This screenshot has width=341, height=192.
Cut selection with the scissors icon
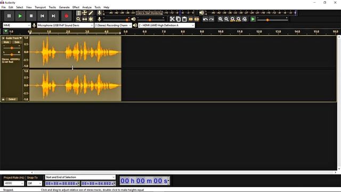coord(172,19)
